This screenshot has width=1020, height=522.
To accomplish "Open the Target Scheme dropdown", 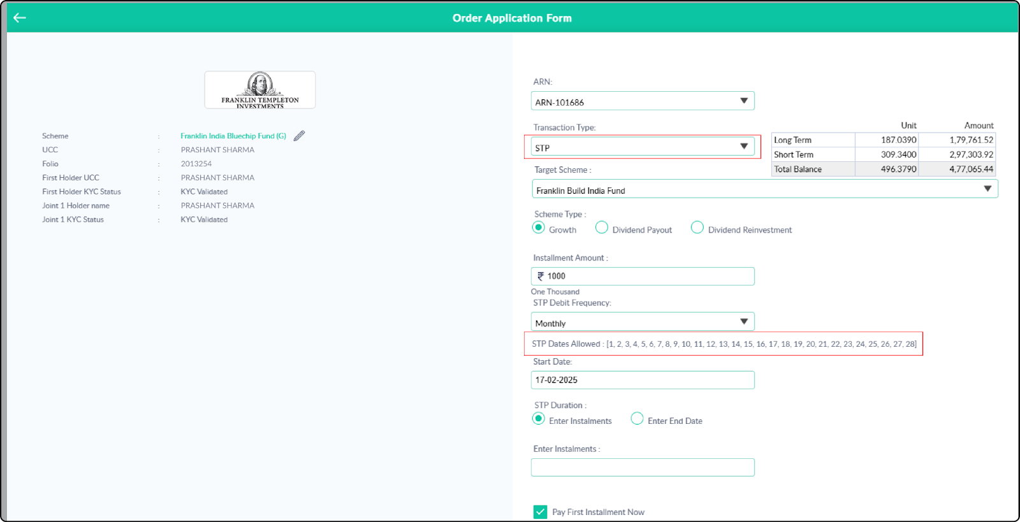I will pos(765,189).
